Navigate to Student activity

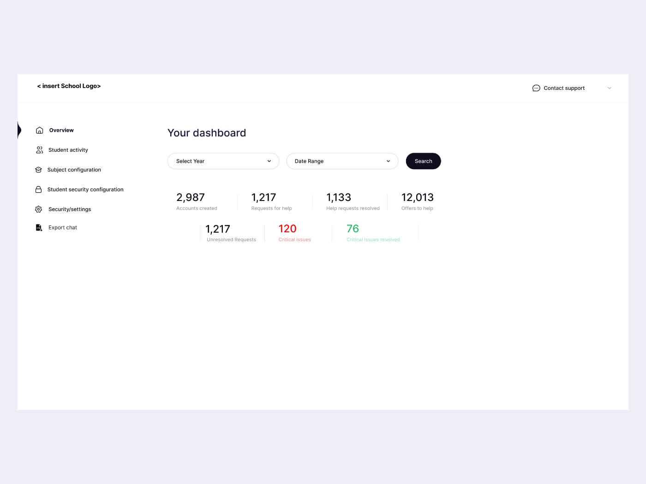click(x=68, y=150)
